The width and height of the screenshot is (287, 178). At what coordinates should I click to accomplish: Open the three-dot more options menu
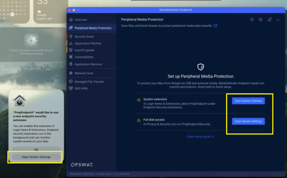point(278,20)
